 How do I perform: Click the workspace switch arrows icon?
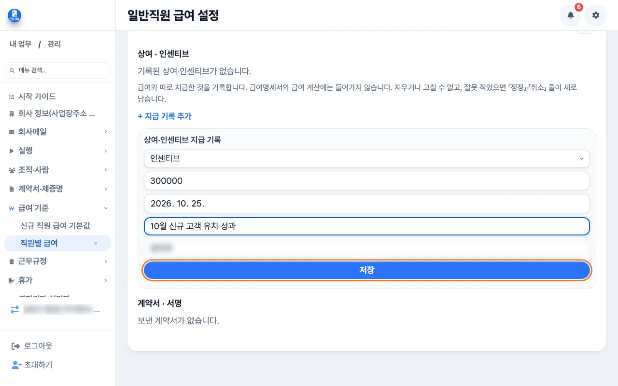(x=15, y=310)
